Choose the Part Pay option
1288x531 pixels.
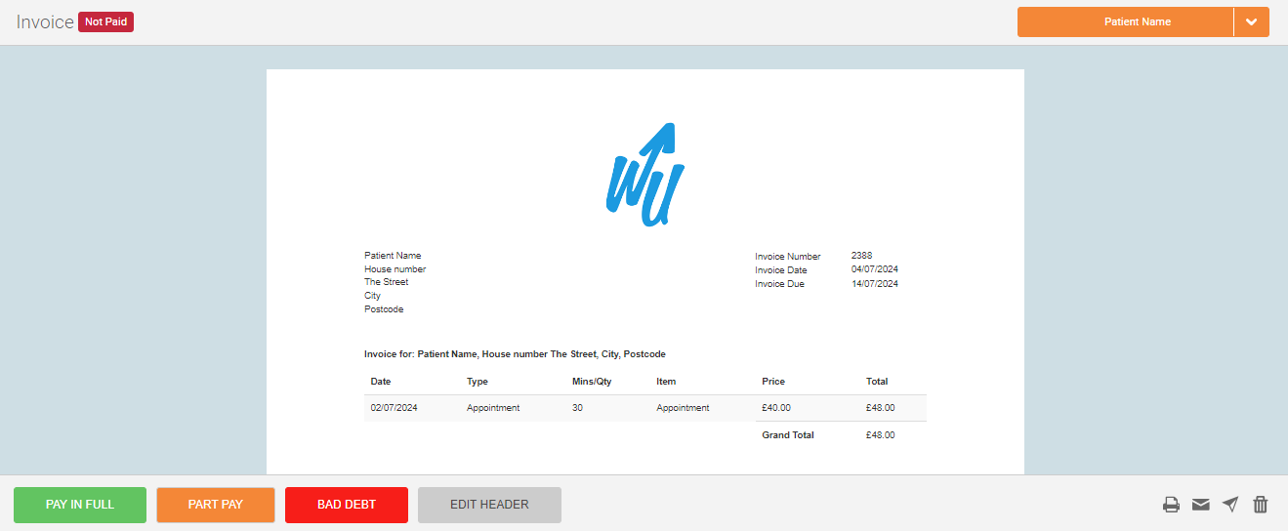(216, 505)
